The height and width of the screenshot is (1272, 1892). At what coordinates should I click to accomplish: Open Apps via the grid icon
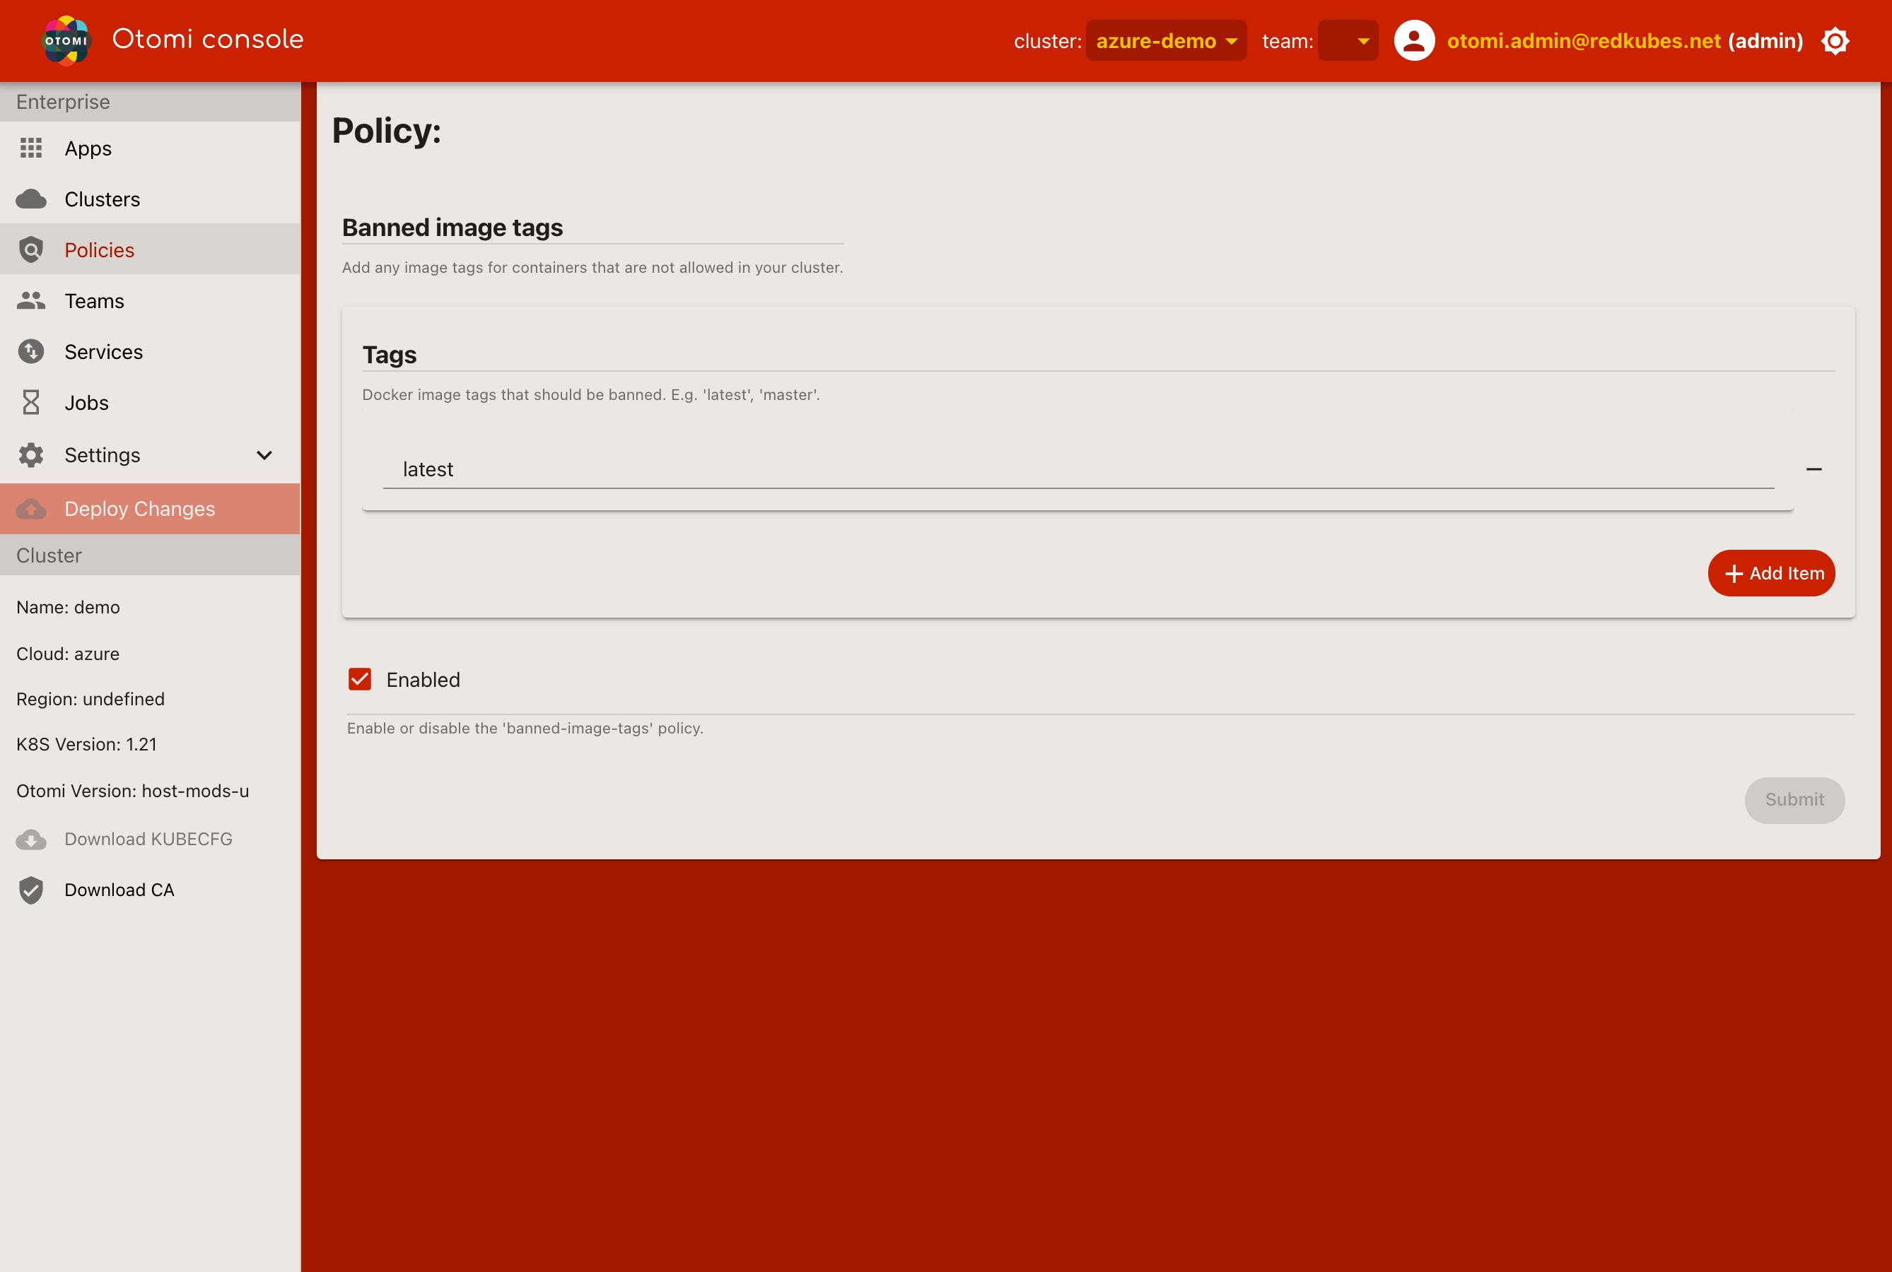coord(31,148)
